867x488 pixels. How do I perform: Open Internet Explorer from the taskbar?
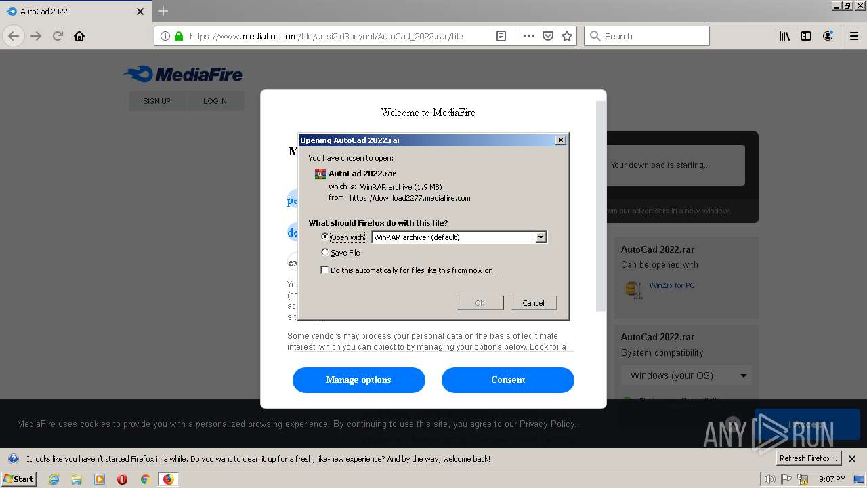(x=54, y=479)
